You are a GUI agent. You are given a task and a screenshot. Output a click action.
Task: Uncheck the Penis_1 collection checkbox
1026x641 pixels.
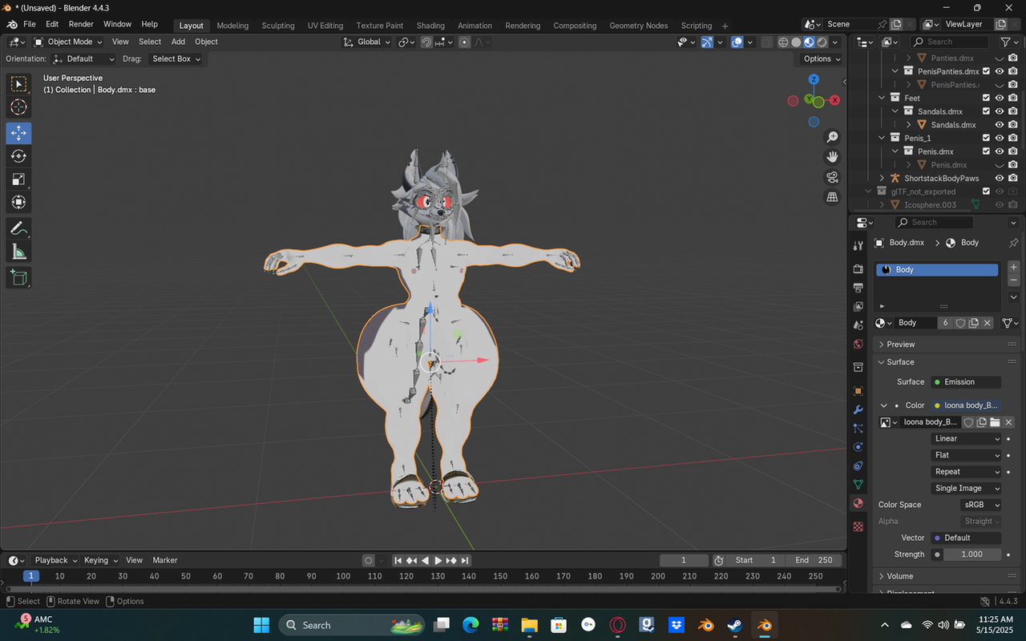(x=987, y=138)
